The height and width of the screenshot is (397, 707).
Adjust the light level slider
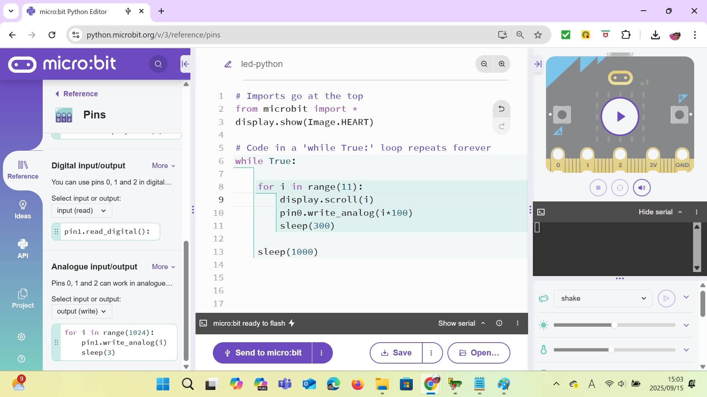(614, 325)
